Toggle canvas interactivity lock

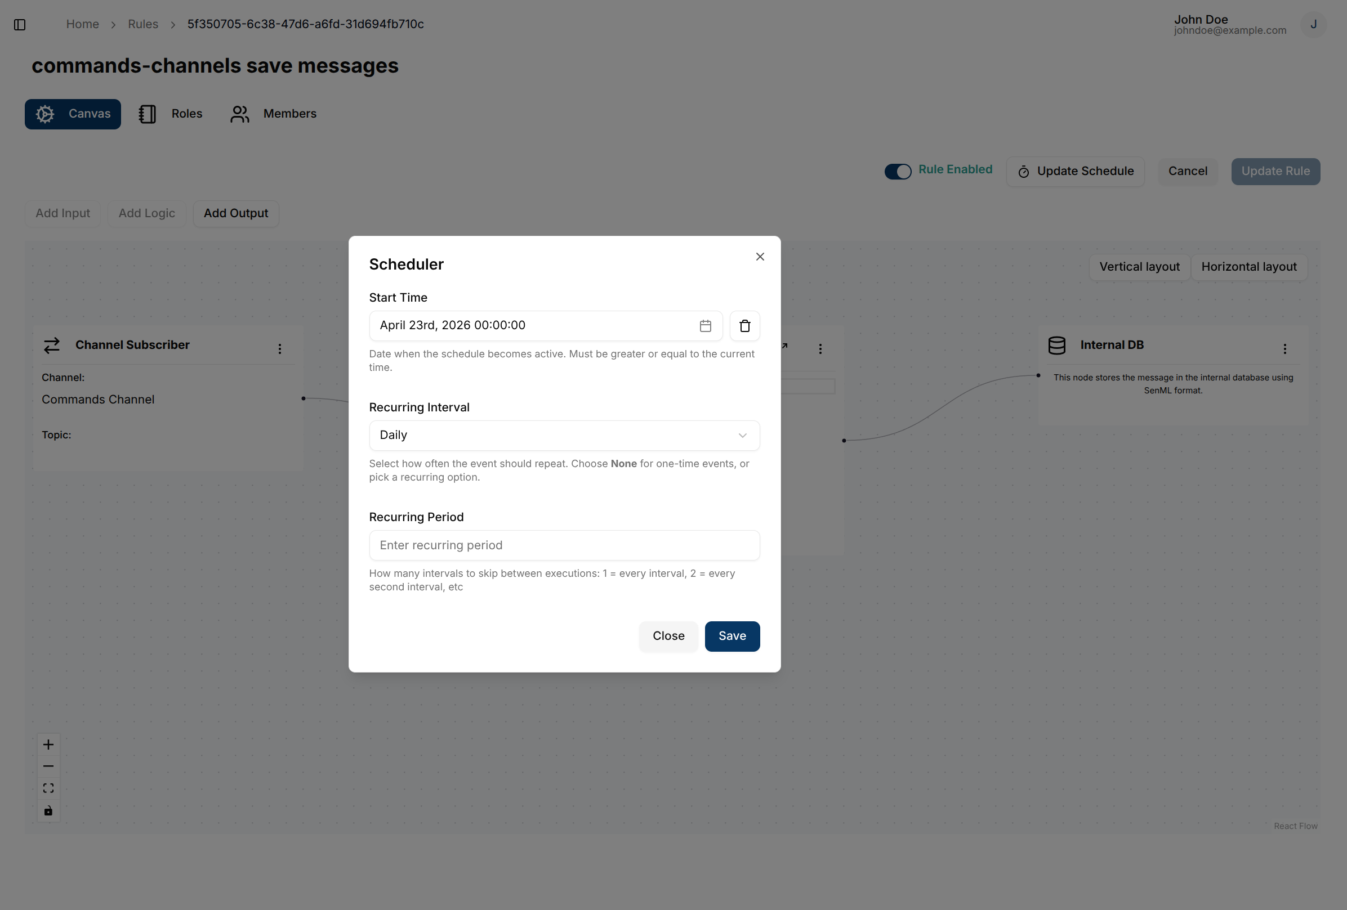pos(48,810)
